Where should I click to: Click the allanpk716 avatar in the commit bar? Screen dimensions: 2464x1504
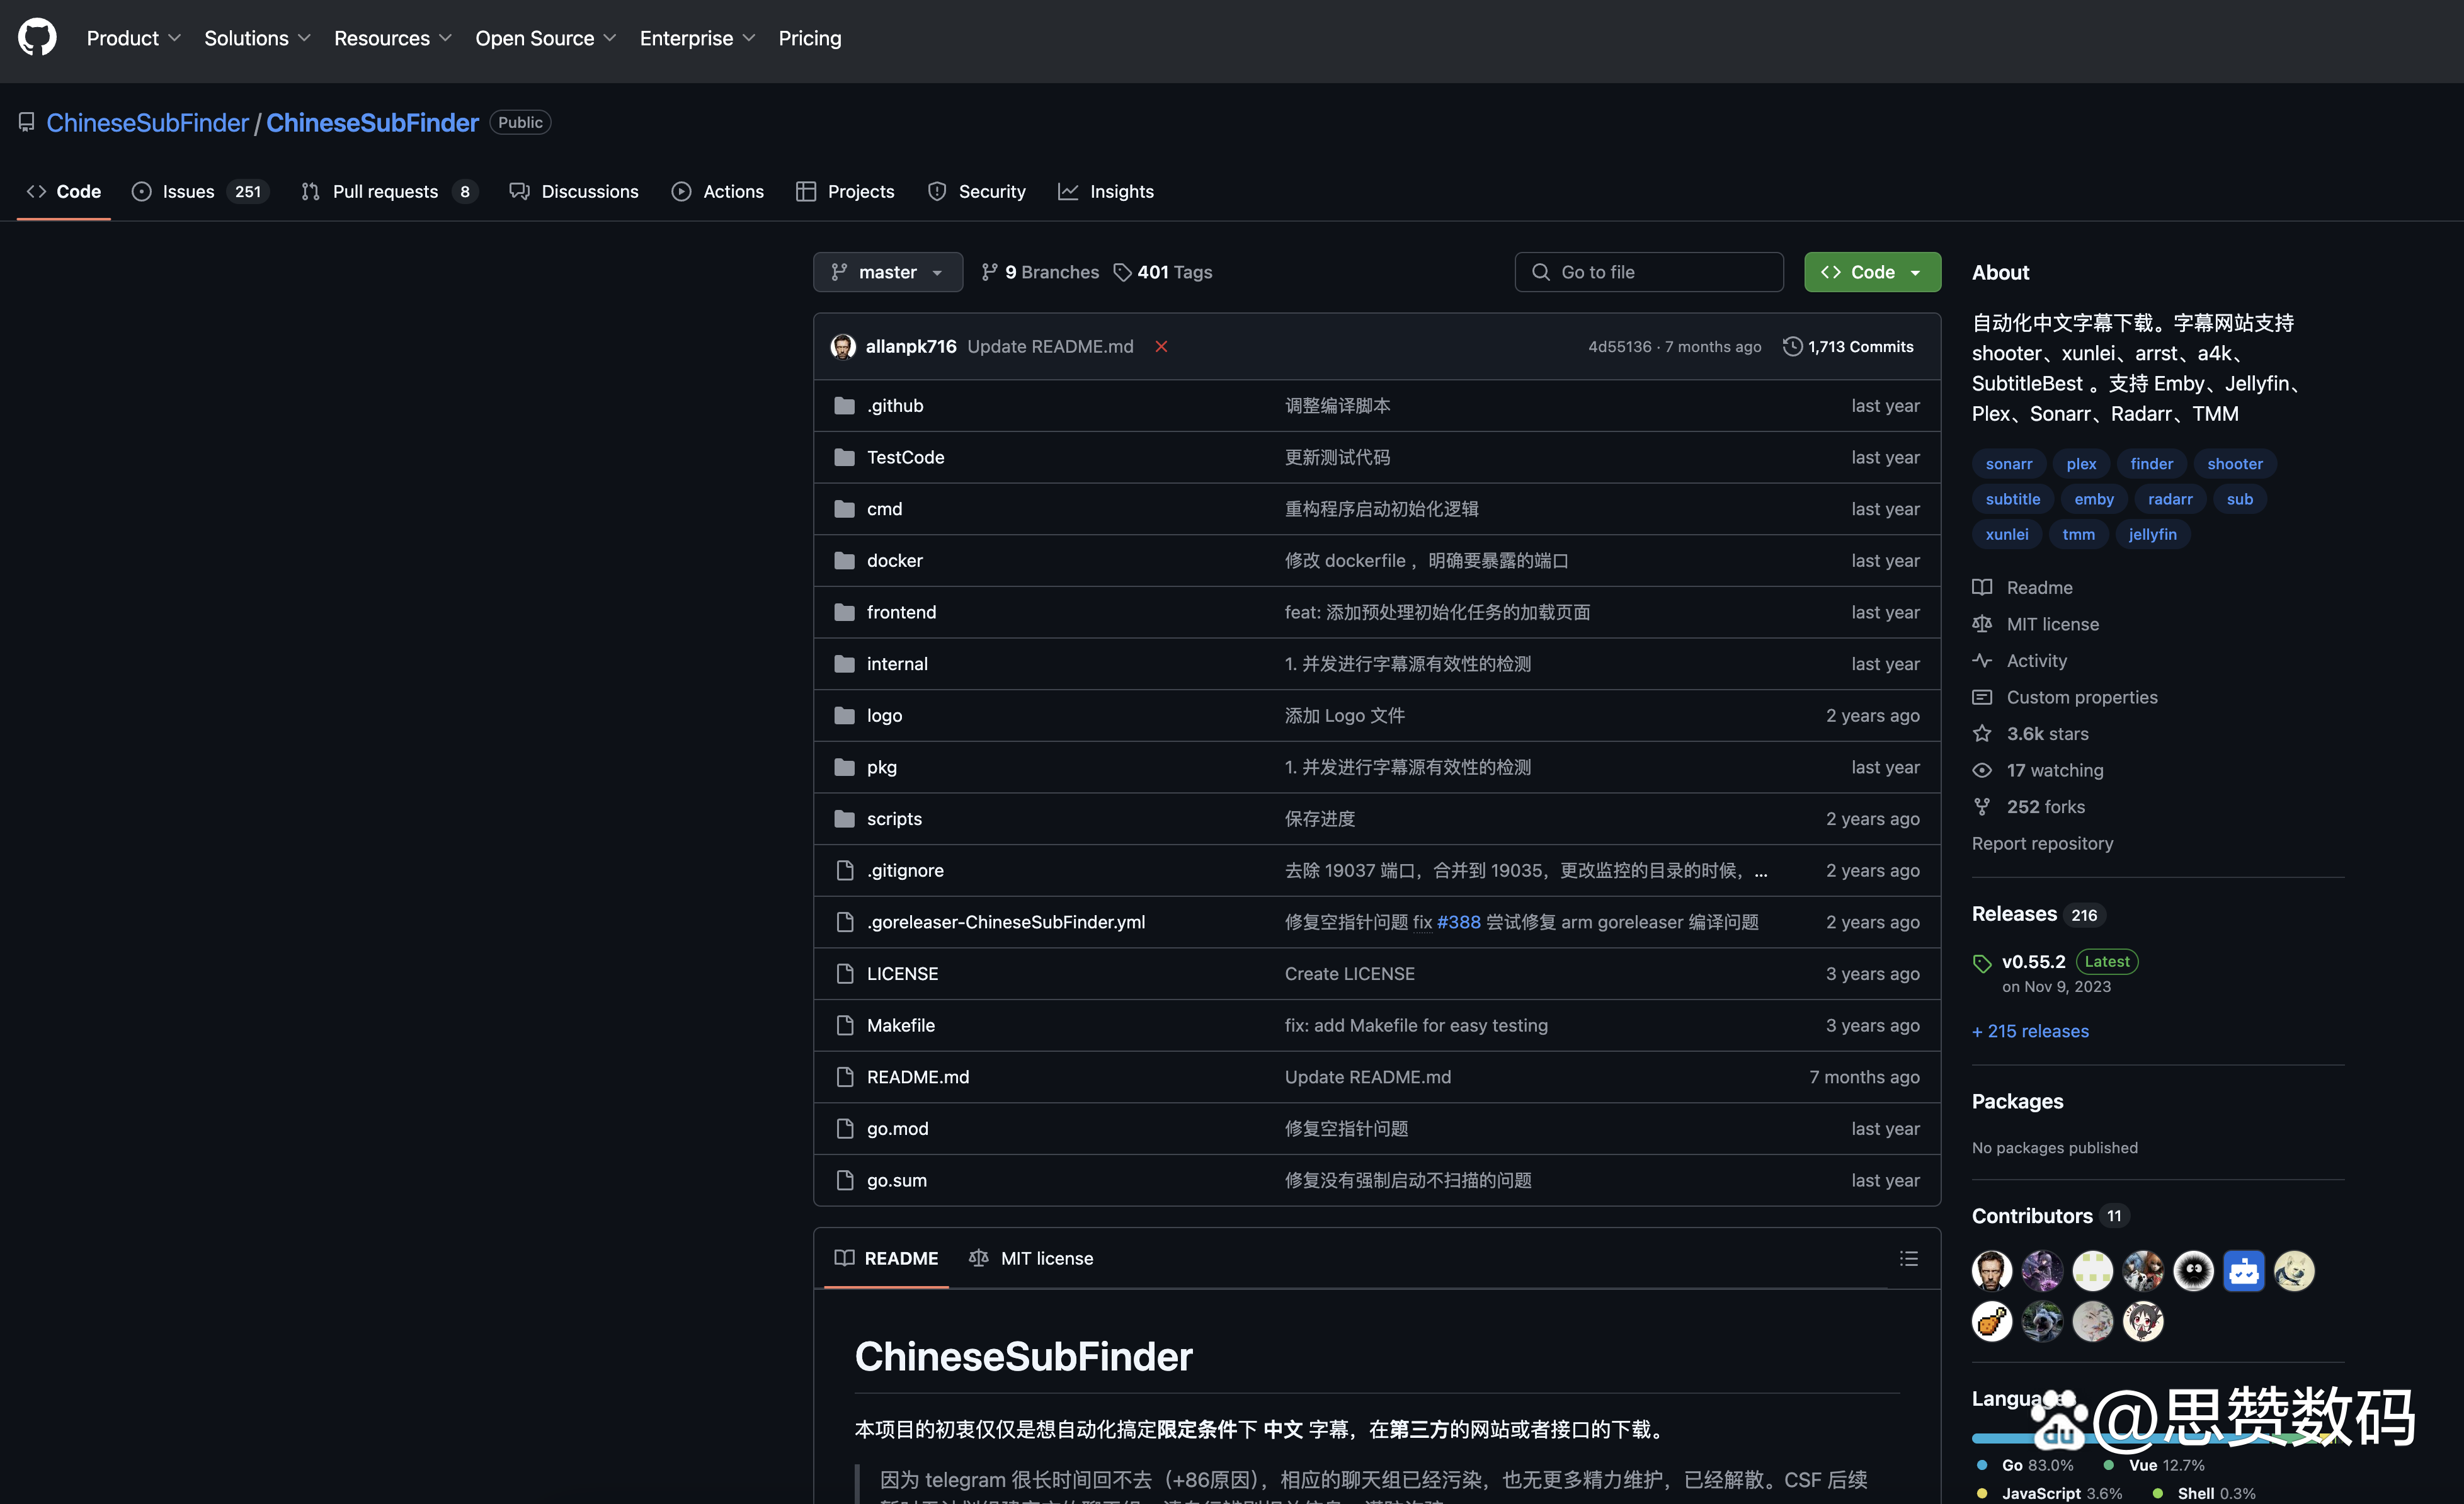click(x=843, y=347)
